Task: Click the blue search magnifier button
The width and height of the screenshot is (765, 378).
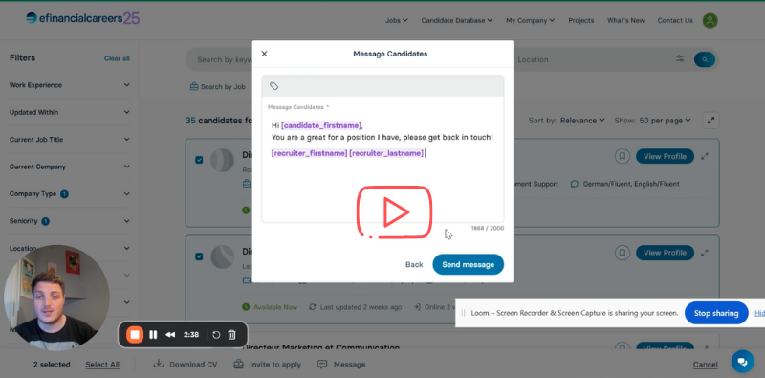Action: point(705,59)
